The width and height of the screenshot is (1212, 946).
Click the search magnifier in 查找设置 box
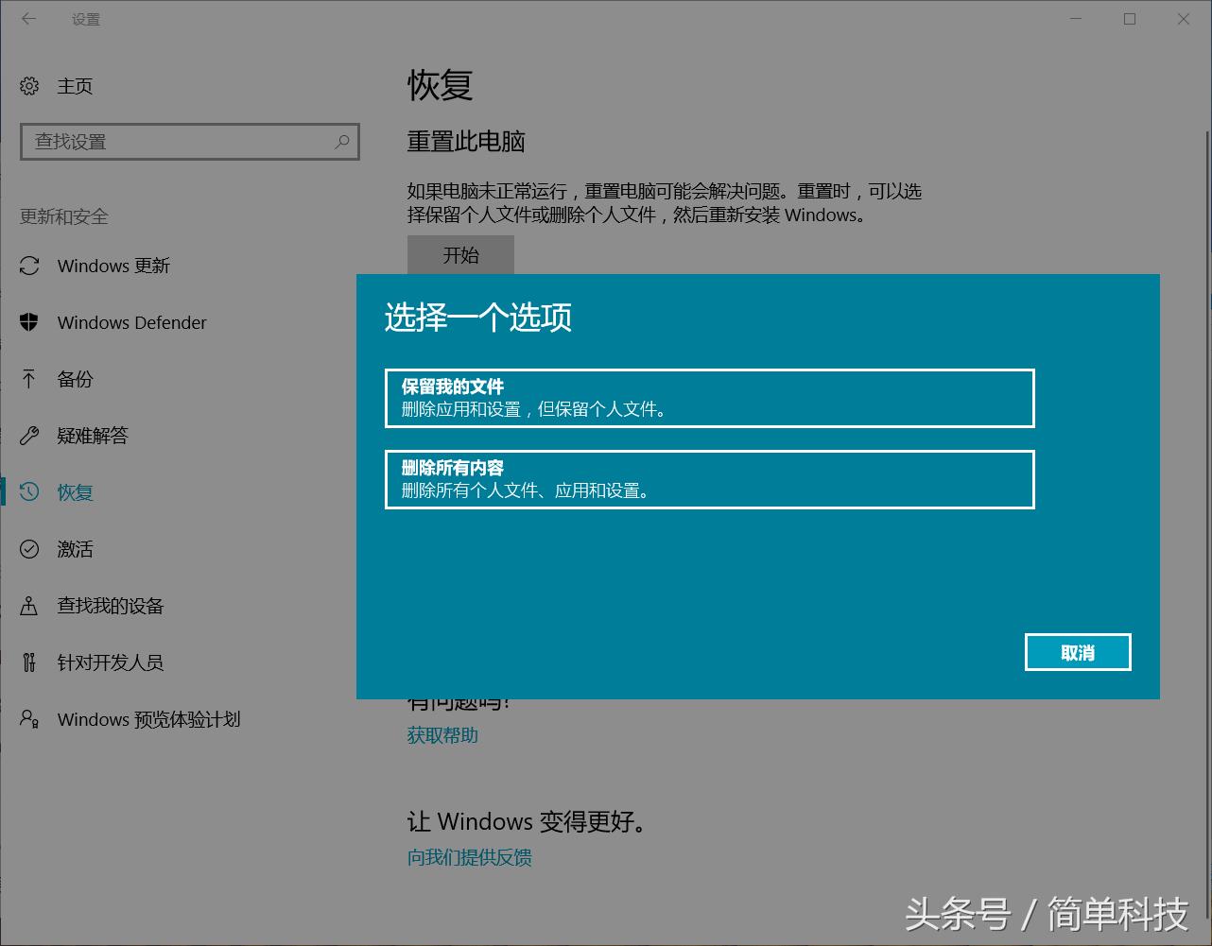tap(341, 142)
